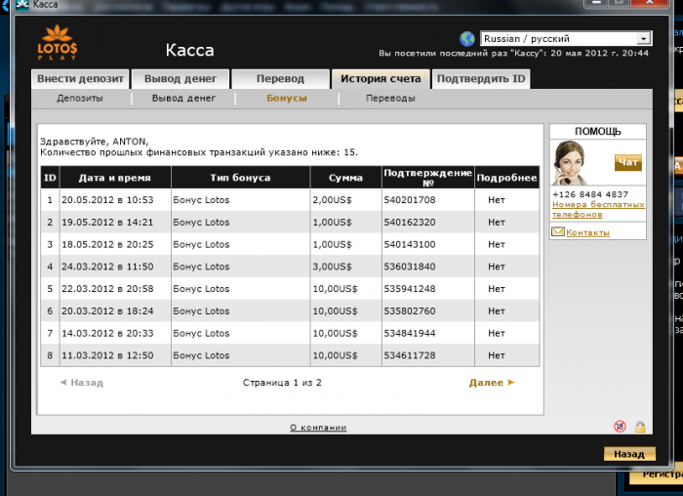Click the greyed-out Назад pagination link
683x496 pixels.
click(x=82, y=383)
